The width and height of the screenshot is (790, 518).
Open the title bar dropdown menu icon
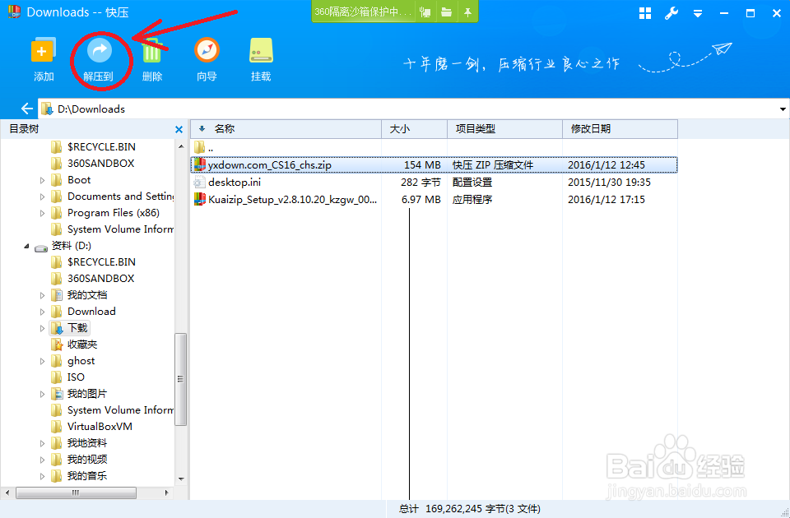698,14
